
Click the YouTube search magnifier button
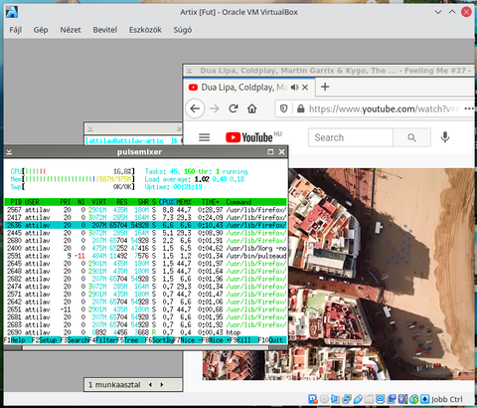click(411, 137)
